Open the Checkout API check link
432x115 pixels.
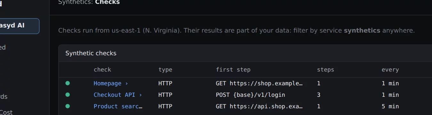coord(118,95)
